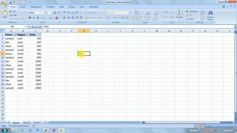Click the horizontal scrollbar
The image size is (237, 133).
click(x=183, y=123)
